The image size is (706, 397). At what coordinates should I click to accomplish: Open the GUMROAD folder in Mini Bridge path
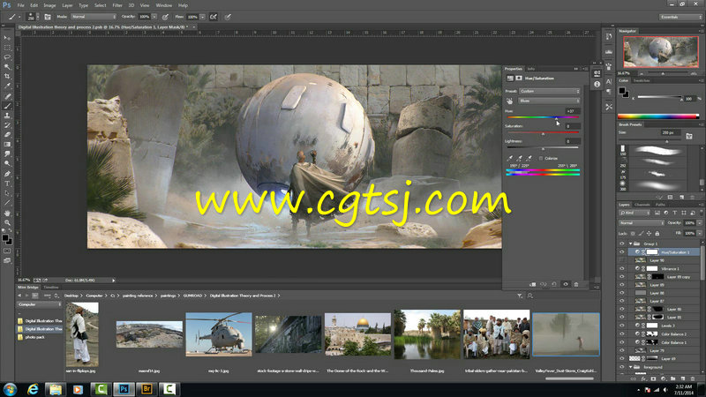(192, 296)
